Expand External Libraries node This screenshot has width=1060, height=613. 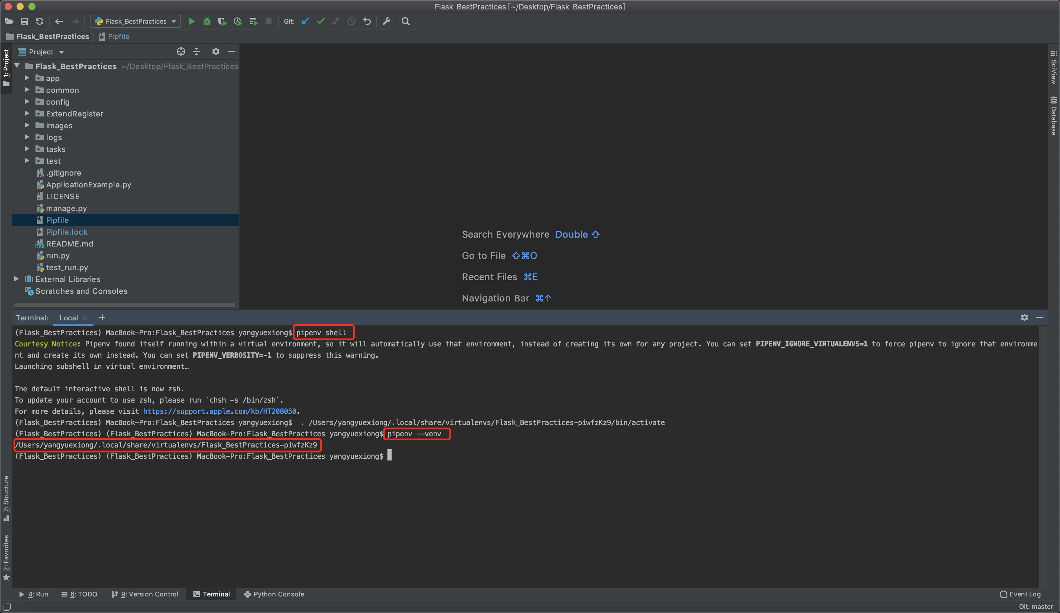[16, 279]
